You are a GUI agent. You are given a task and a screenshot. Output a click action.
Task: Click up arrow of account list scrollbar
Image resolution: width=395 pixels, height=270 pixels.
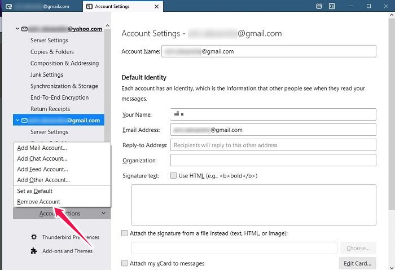pos(108,26)
